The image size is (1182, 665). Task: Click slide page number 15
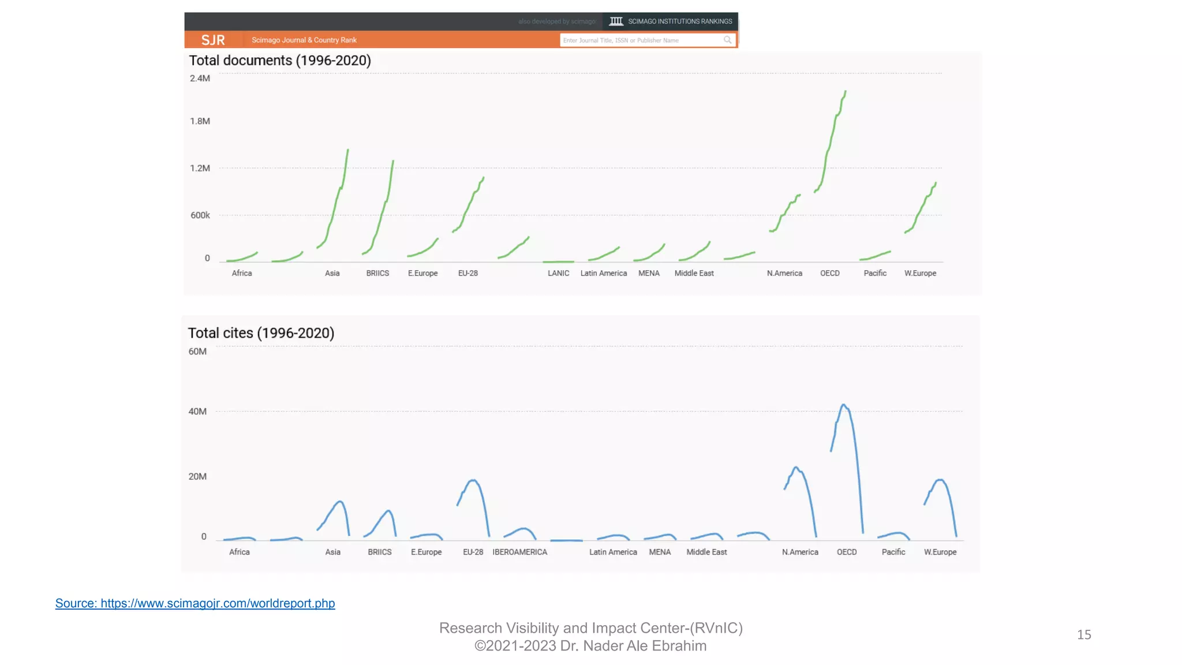[x=1083, y=635]
